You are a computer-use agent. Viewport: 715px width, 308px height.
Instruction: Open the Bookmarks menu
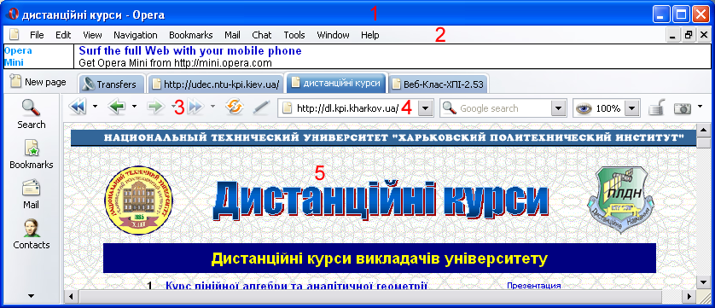(x=190, y=35)
